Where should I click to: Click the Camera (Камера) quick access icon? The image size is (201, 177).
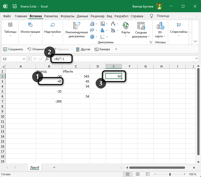[x=97, y=49]
